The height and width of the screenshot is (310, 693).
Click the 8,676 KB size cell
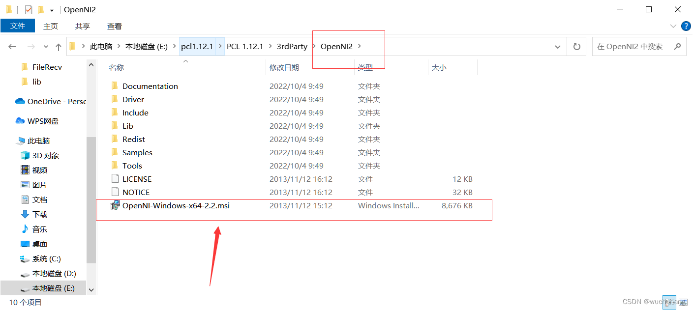(457, 206)
